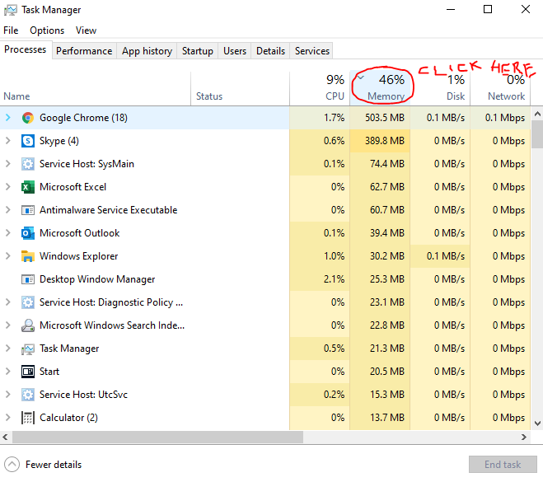
Task: Open the Options menu
Action: click(47, 30)
